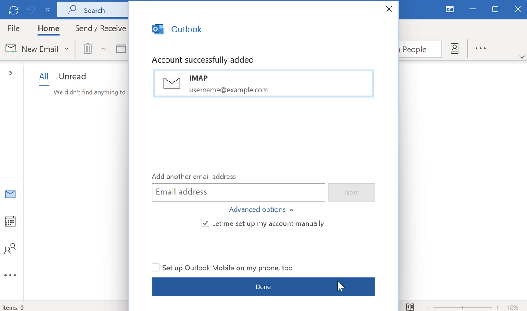Click the Archive icon in ribbon
This screenshot has width=527, height=311.
coord(121,49)
